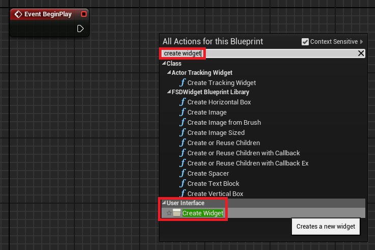The width and height of the screenshot is (375, 250).
Task: Select Create Vertical Box function
Action: (x=215, y=194)
